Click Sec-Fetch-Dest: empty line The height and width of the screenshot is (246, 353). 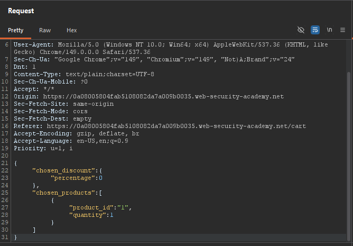[52, 119]
